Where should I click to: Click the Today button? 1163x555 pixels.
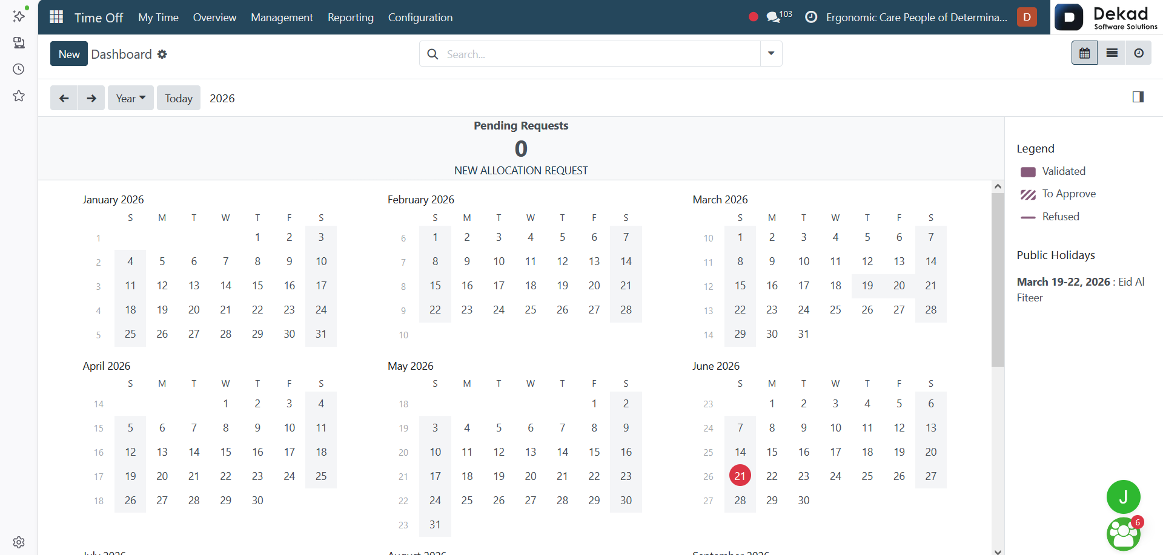[x=179, y=98]
